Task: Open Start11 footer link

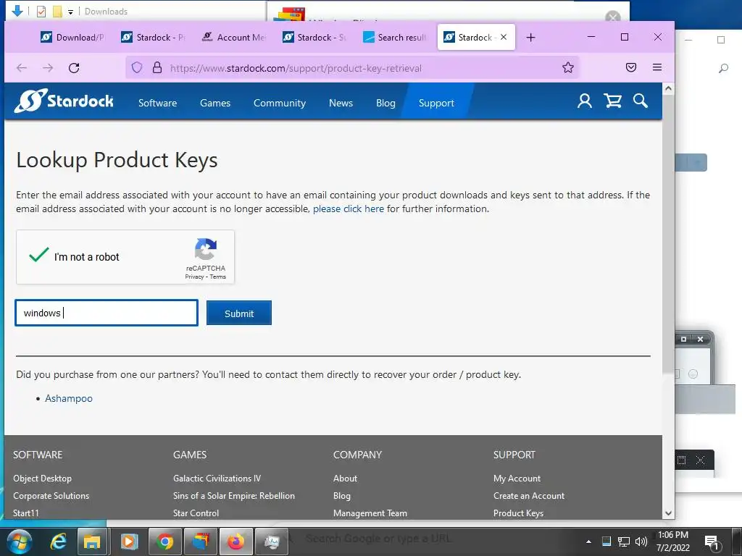Action: point(26,513)
